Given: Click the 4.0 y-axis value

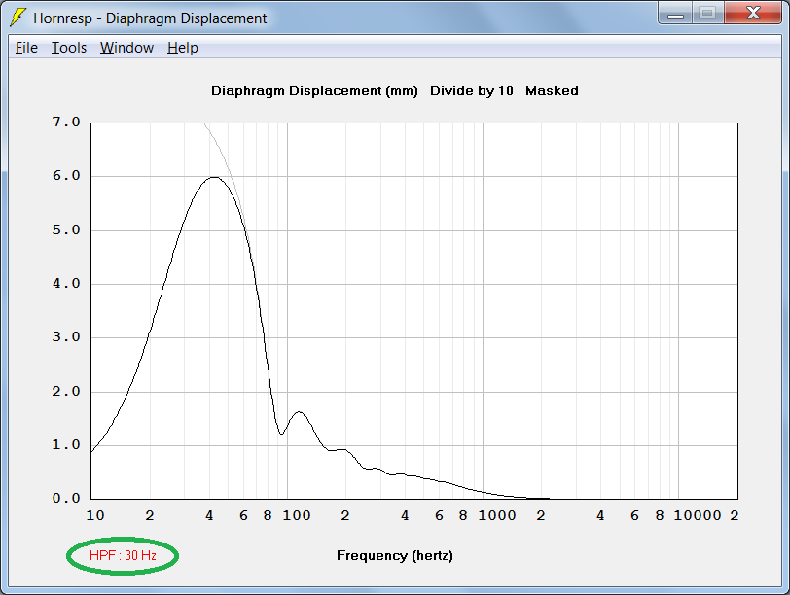Looking at the screenshot, I should click(x=66, y=284).
